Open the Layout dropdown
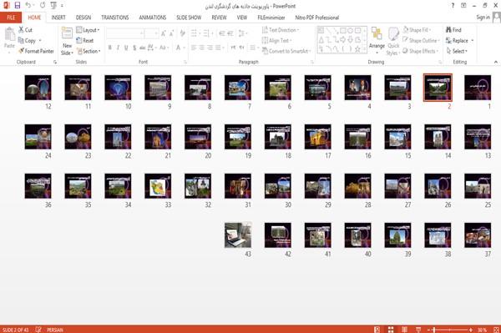This screenshot has width=501, height=333. [88, 30]
